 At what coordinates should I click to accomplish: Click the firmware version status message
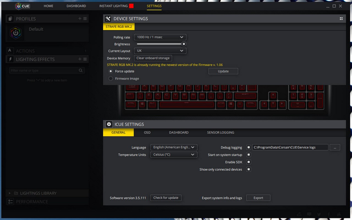point(165,65)
